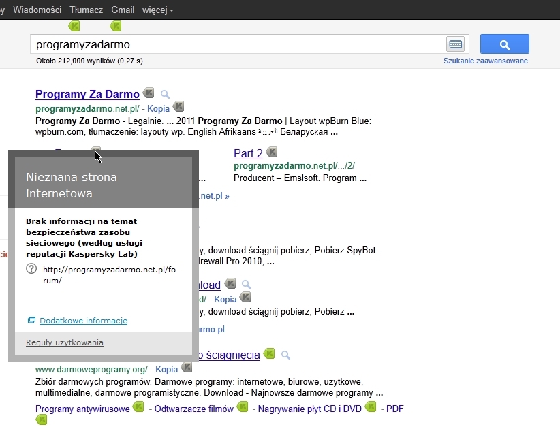Open the Part 2 sitelink
560x431 pixels.
click(248, 153)
